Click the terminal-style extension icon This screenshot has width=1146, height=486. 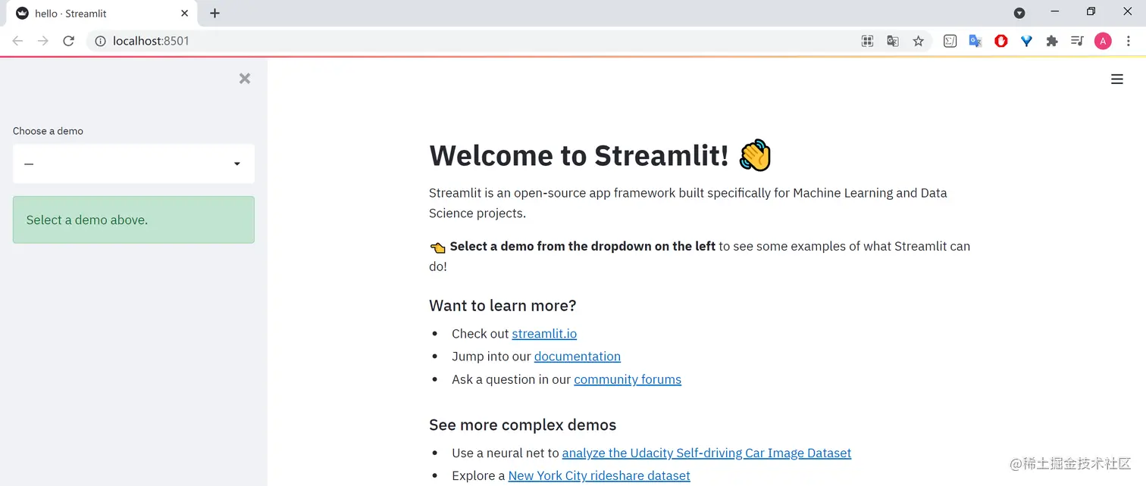point(950,41)
